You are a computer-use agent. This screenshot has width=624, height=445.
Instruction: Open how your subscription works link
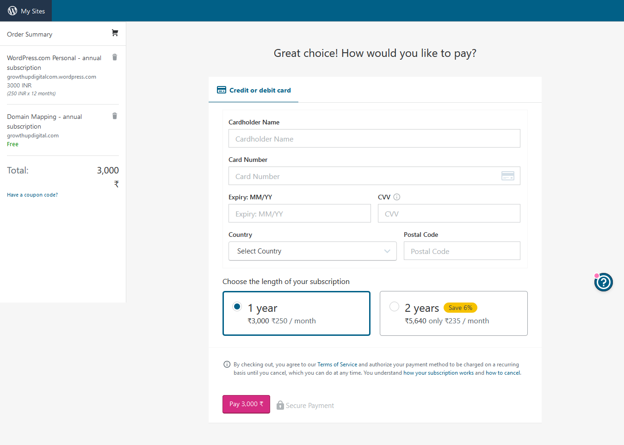click(x=439, y=373)
